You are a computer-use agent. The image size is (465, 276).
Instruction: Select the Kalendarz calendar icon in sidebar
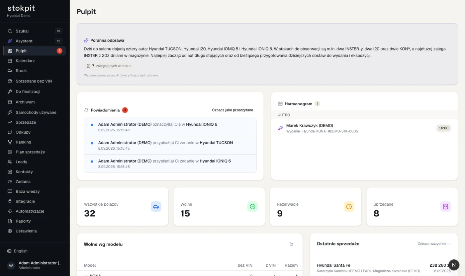10,61
